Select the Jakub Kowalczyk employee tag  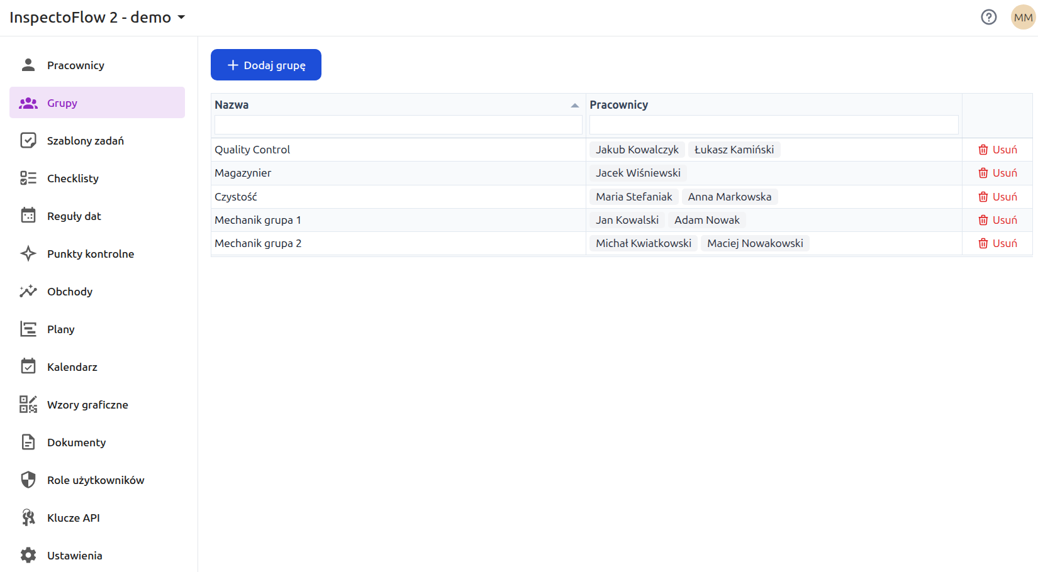(x=637, y=150)
